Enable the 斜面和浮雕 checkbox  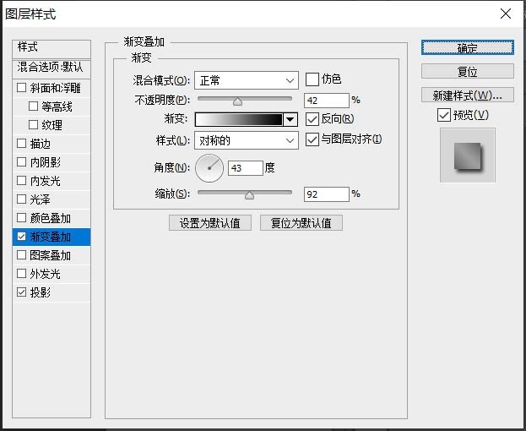(x=21, y=88)
